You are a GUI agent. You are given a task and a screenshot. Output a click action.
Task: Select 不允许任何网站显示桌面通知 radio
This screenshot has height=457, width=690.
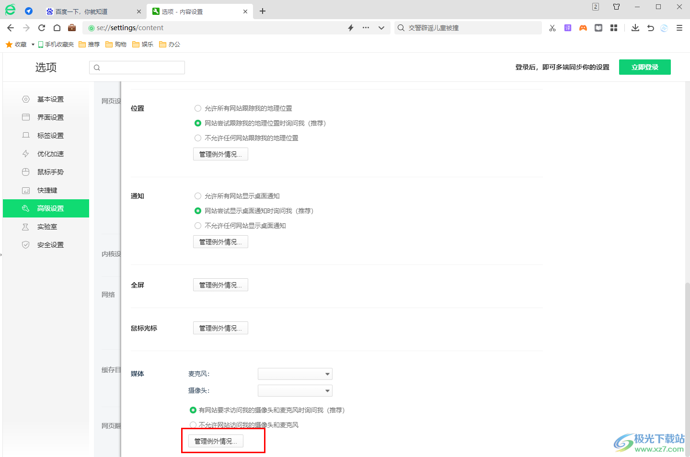(198, 226)
